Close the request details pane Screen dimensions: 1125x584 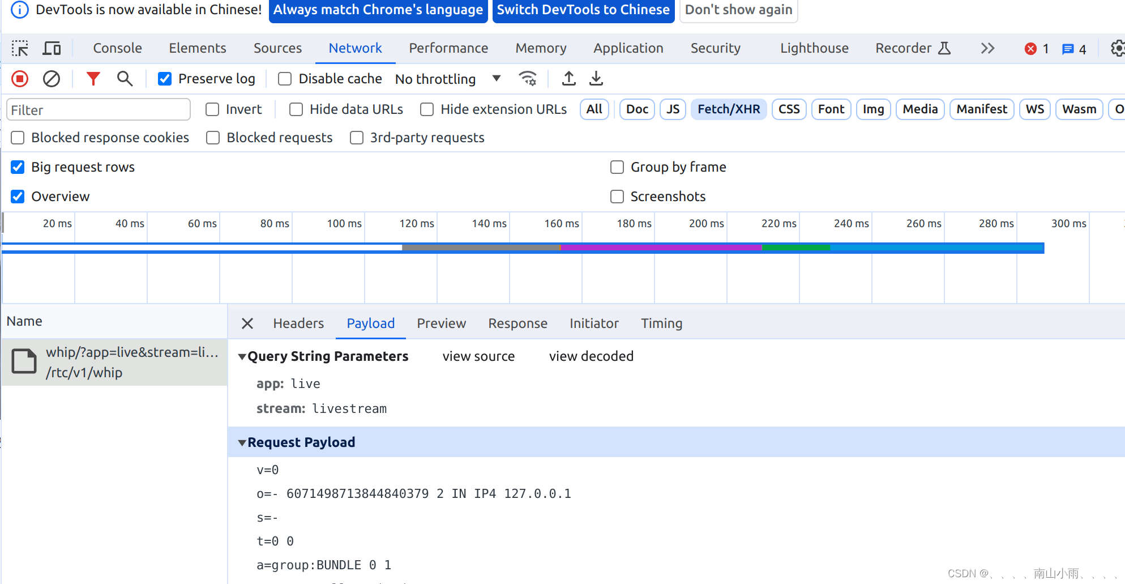click(x=247, y=323)
